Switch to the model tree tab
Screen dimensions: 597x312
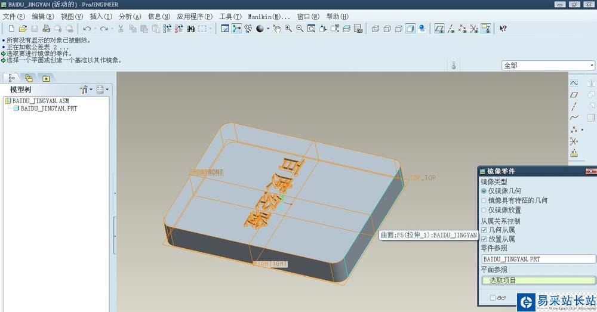tap(11, 78)
